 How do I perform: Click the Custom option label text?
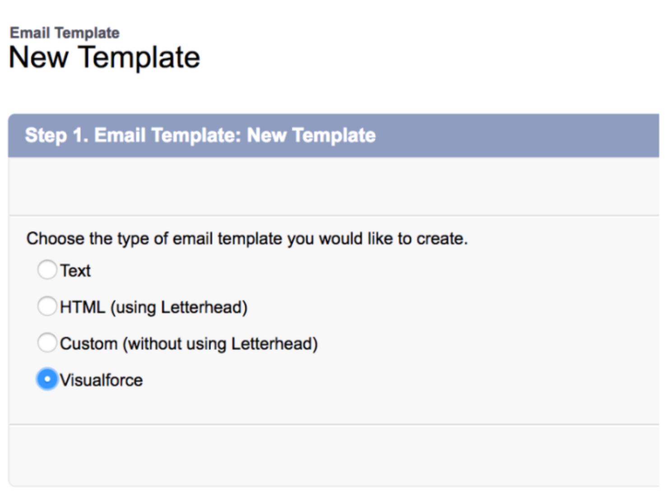(x=189, y=343)
